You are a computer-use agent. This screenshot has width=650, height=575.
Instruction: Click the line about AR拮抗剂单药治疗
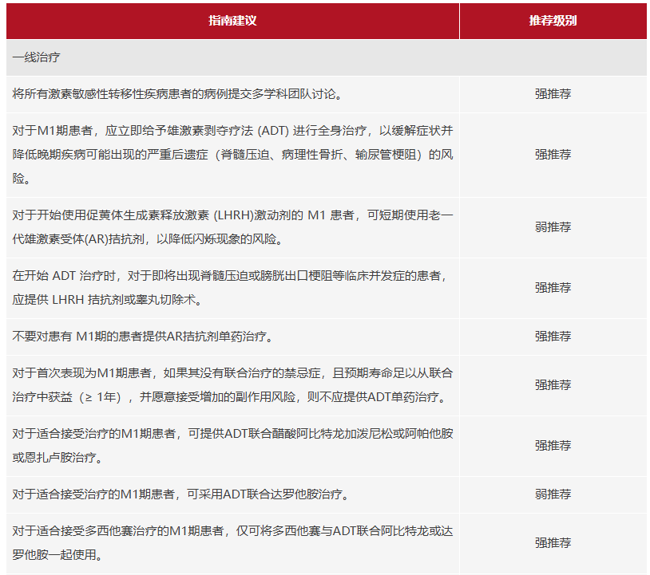[144, 337]
